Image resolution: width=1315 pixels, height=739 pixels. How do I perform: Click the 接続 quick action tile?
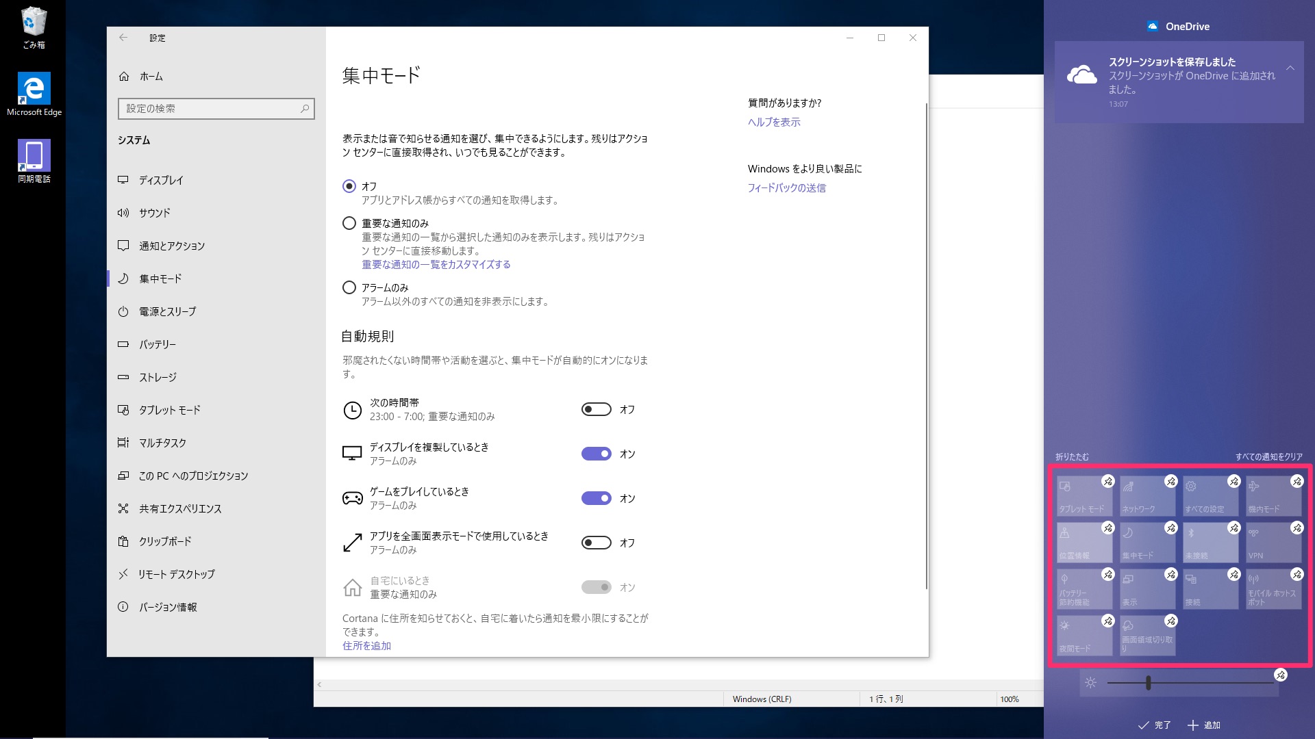pos(1210,589)
